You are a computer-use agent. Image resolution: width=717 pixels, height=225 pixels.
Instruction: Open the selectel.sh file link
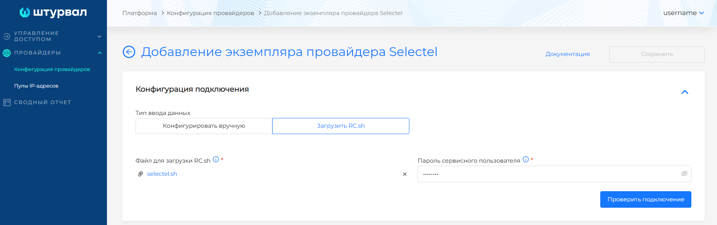coord(162,174)
